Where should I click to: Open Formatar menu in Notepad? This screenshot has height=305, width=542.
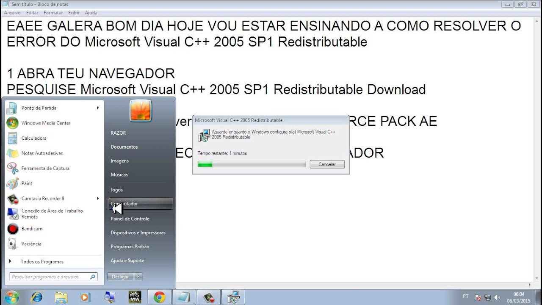point(53,13)
